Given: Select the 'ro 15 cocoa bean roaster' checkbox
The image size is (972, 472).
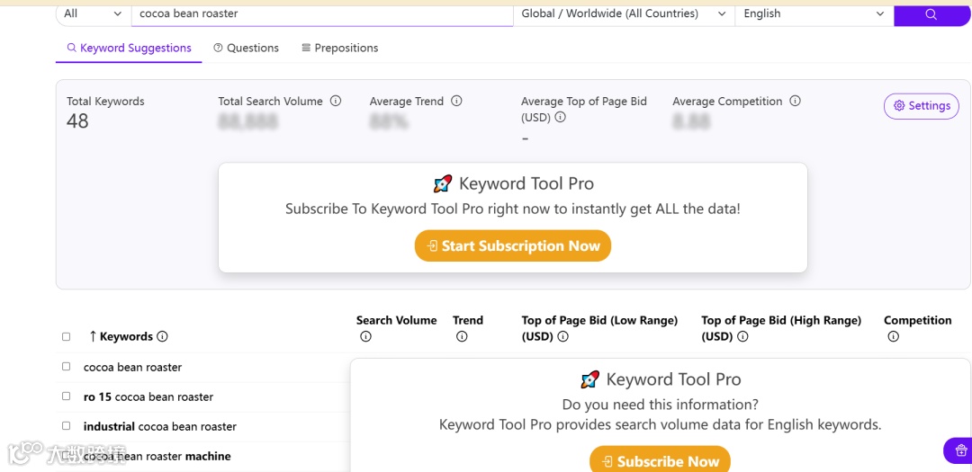Looking at the screenshot, I should click(x=66, y=396).
